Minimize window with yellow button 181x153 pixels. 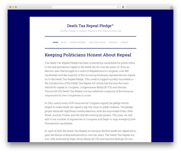(x=13, y=7)
